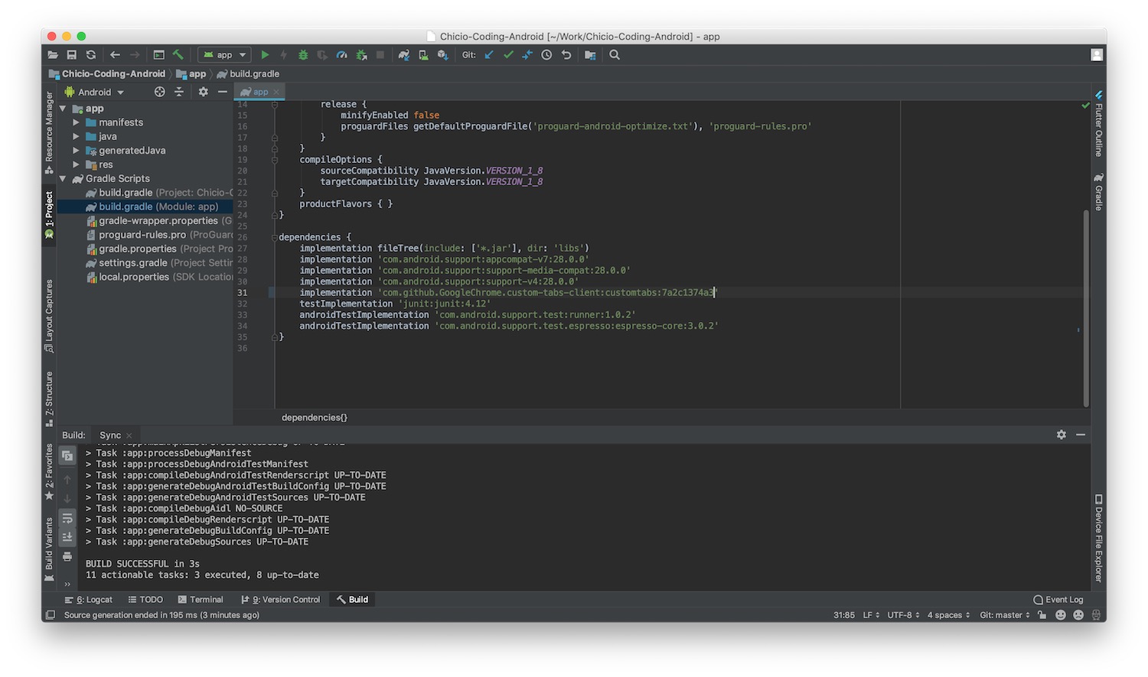1148x677 pixels.
Task: Click the Git compare with branch icon
Action: 527,55
